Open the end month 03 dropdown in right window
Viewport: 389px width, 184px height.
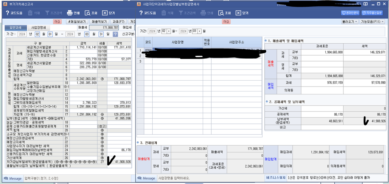tap(199, 31)
